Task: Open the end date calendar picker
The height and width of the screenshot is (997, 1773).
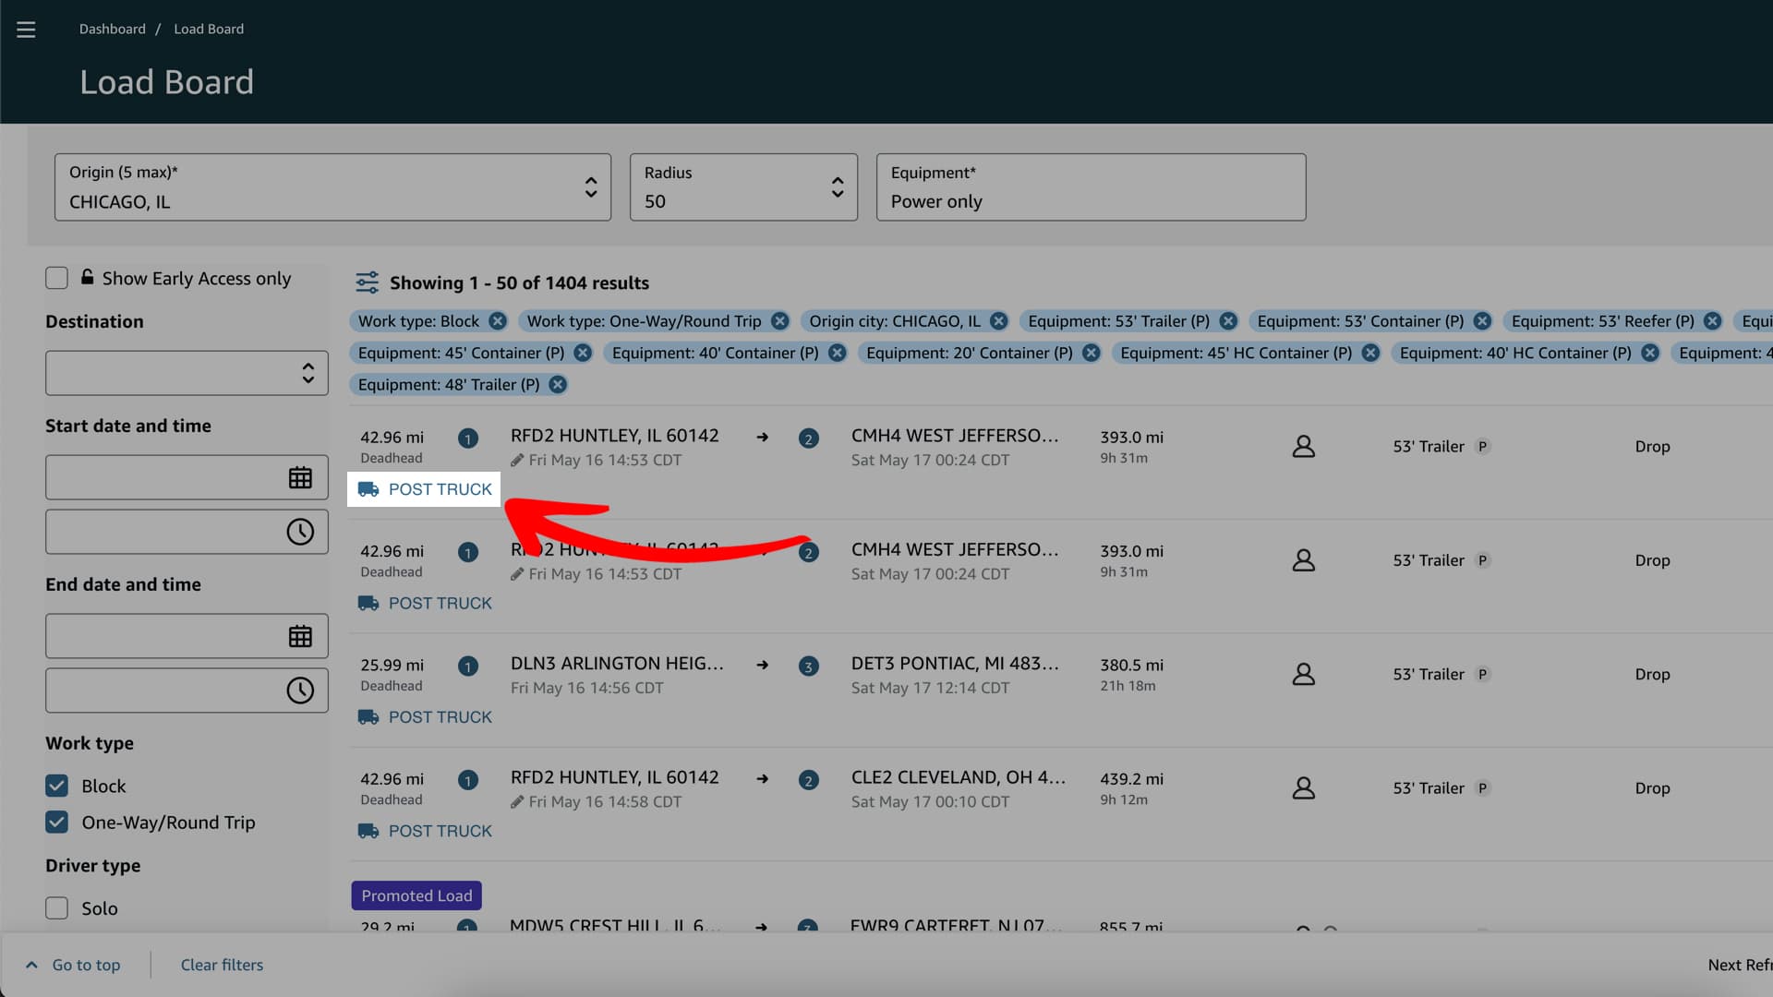Action: click(x=300, y=636)
